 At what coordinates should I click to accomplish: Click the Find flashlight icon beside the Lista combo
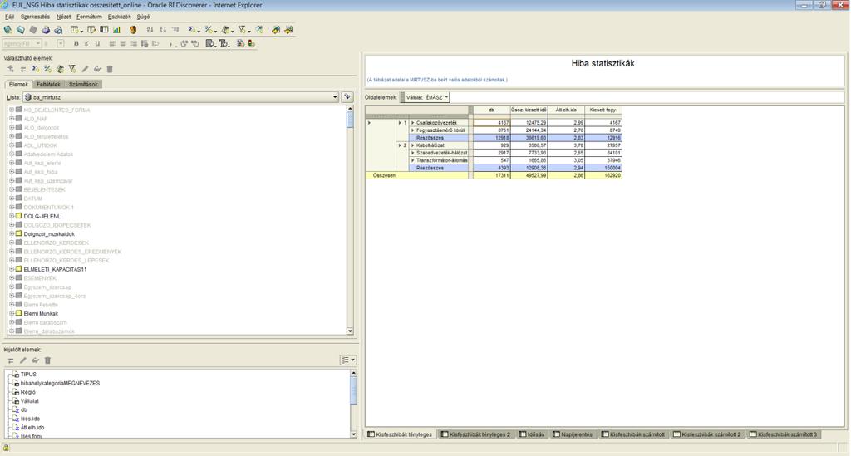point(347,97)
